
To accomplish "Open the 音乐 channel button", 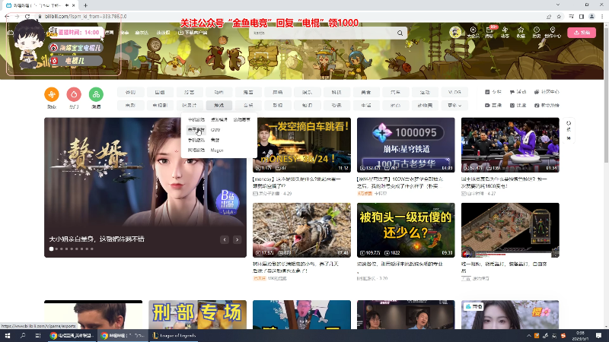I will tap(248, 105).
